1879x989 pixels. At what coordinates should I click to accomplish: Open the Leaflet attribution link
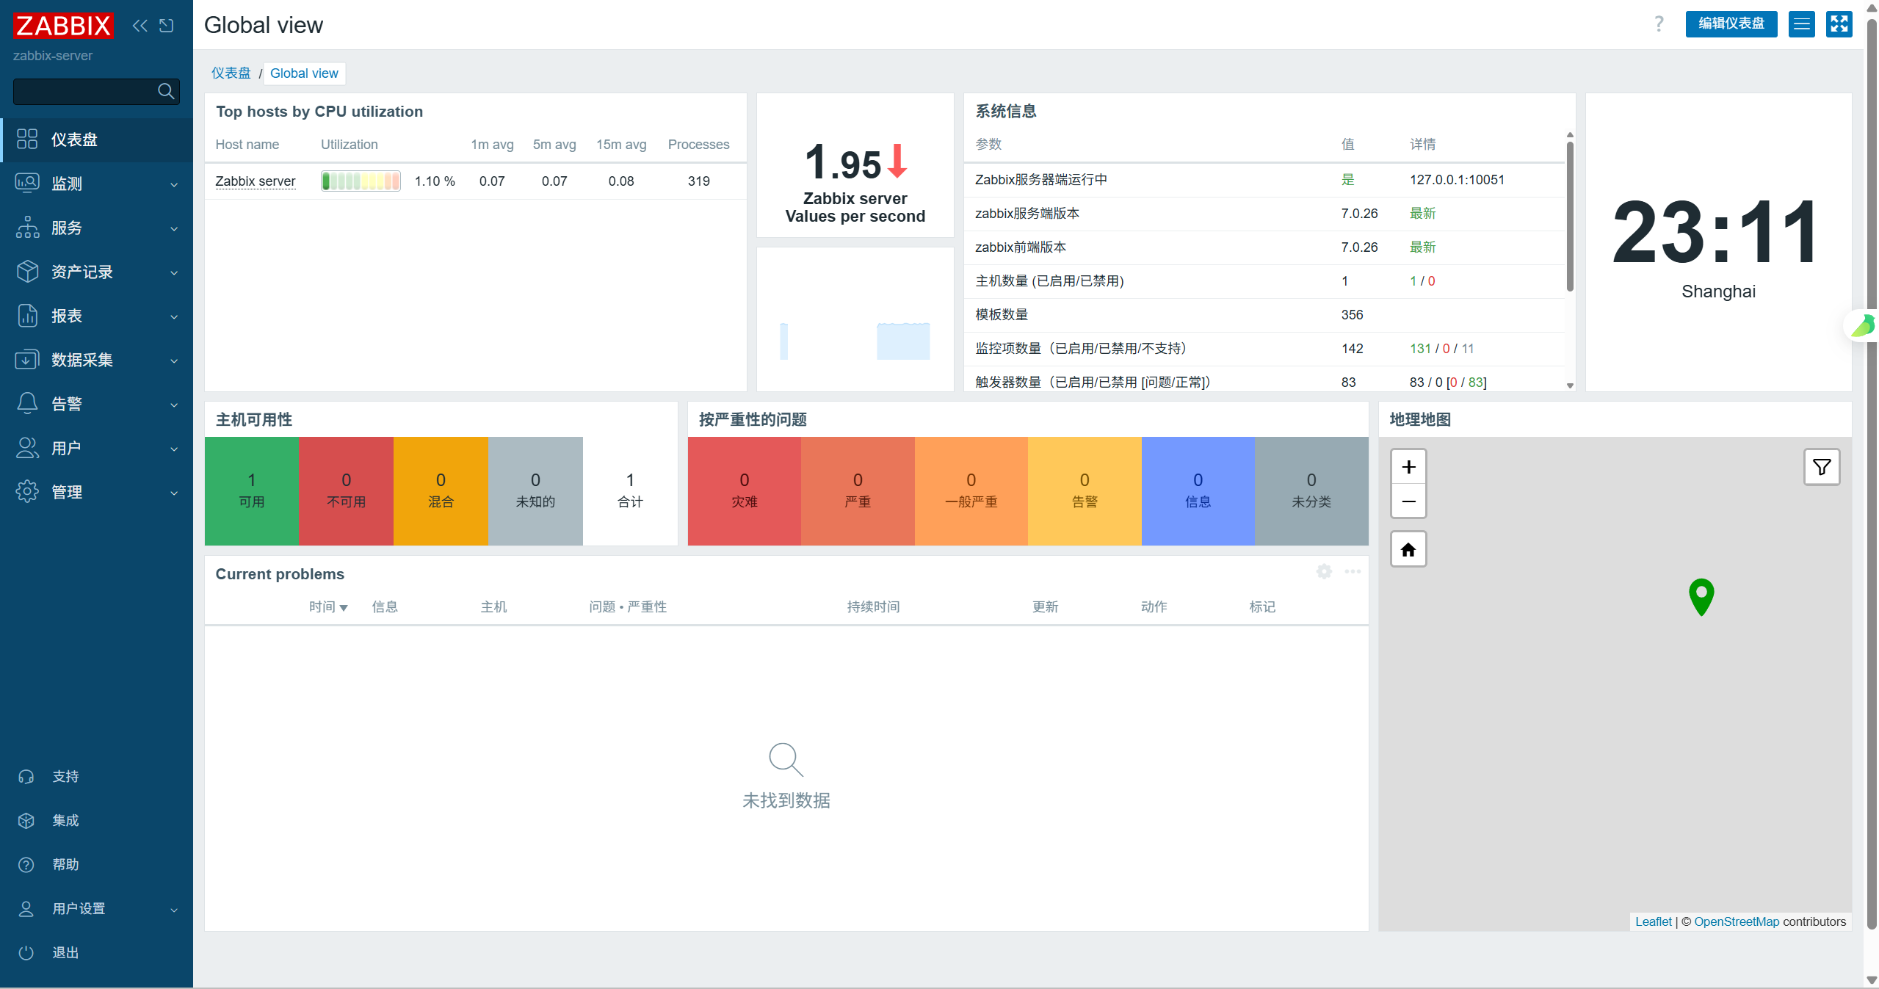click(1653, 921)
